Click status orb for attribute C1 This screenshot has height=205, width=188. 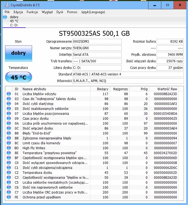click(x=9, y=168)
